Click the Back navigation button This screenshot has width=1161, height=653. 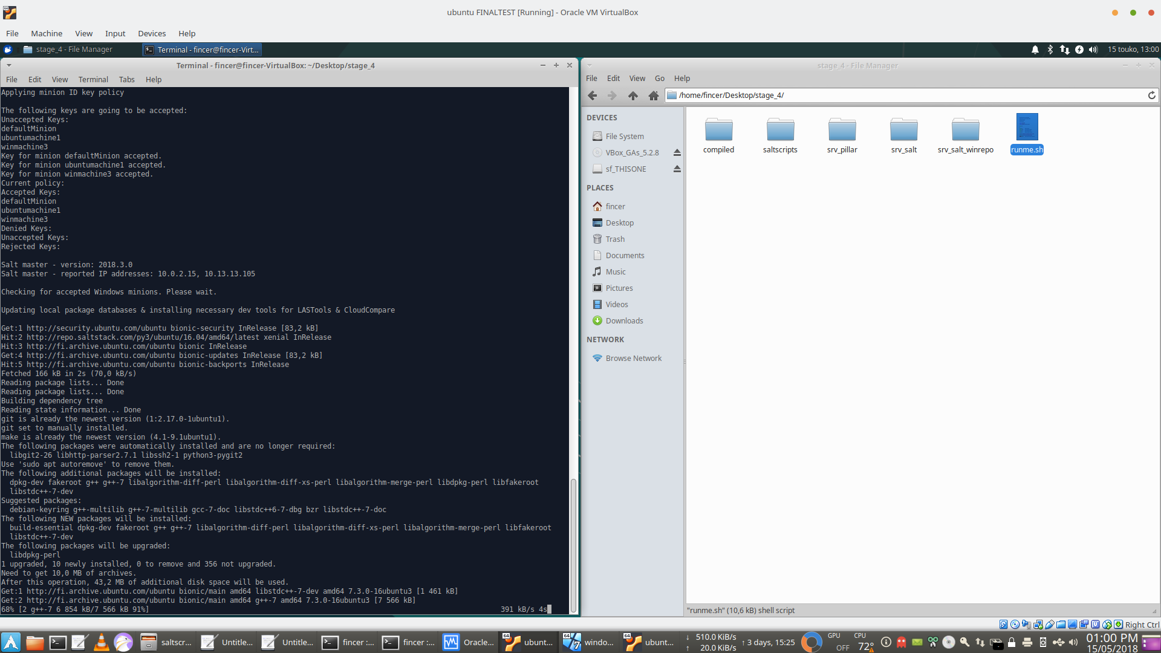[x=593, y=95]
